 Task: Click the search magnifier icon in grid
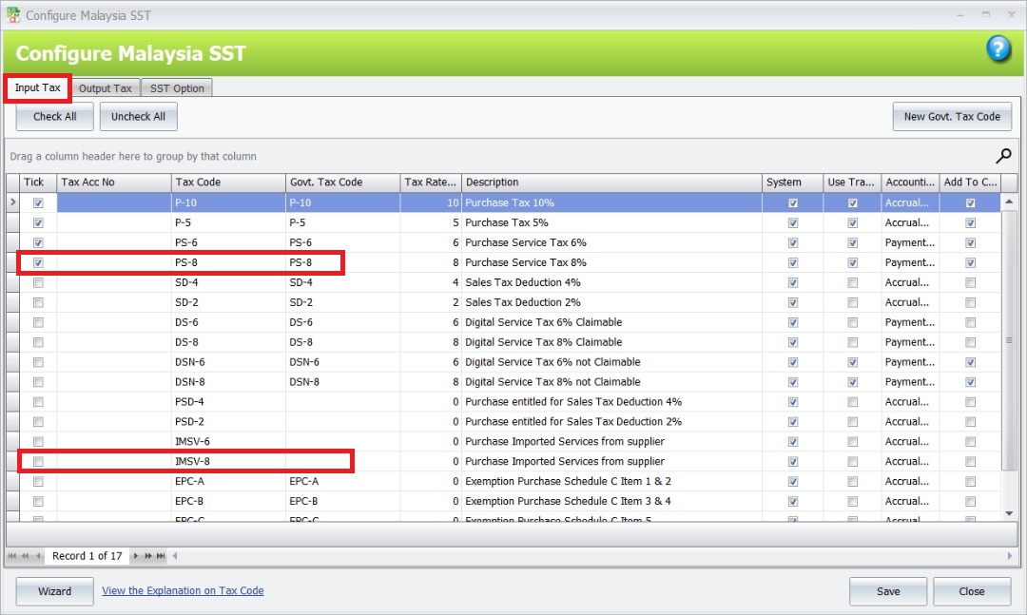pos(1003,156)
